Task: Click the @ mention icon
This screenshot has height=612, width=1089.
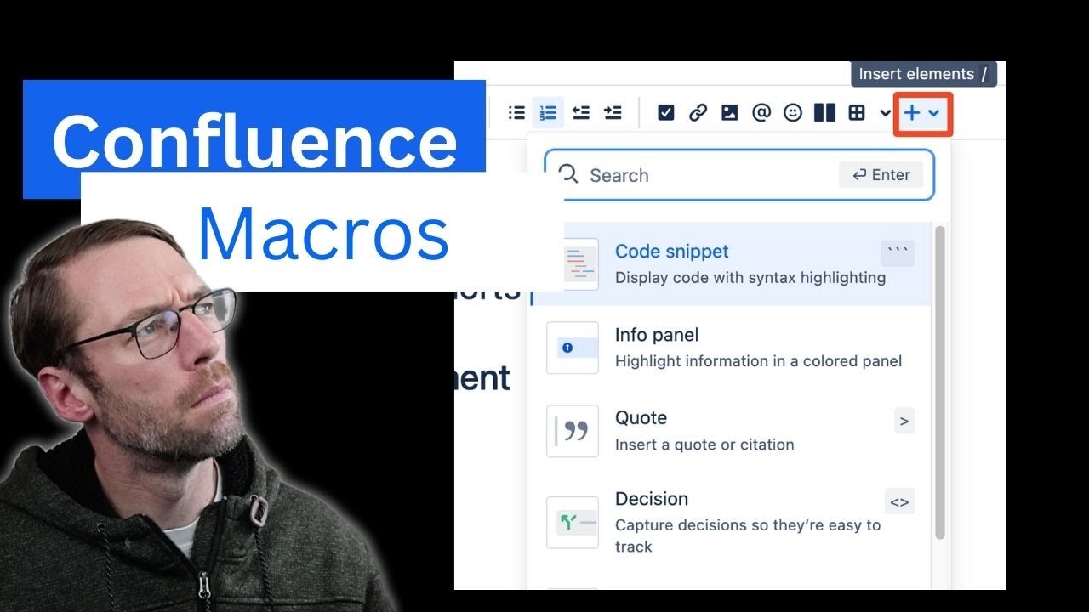Action: [x=761, y=112]
